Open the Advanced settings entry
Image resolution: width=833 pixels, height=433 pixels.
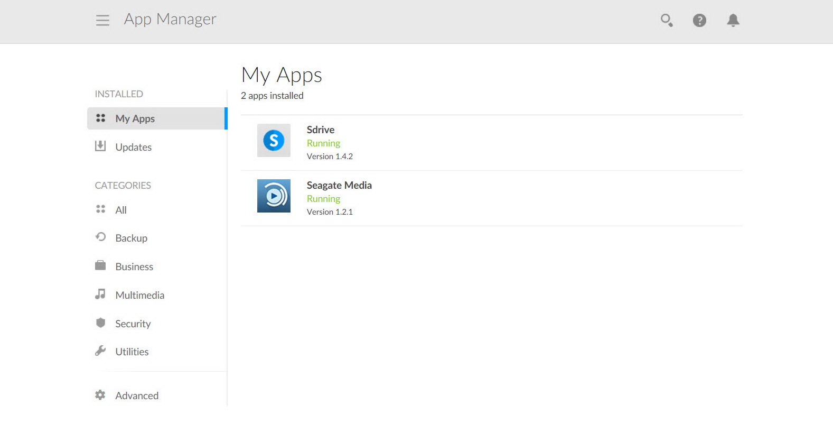tap(137, 395)
